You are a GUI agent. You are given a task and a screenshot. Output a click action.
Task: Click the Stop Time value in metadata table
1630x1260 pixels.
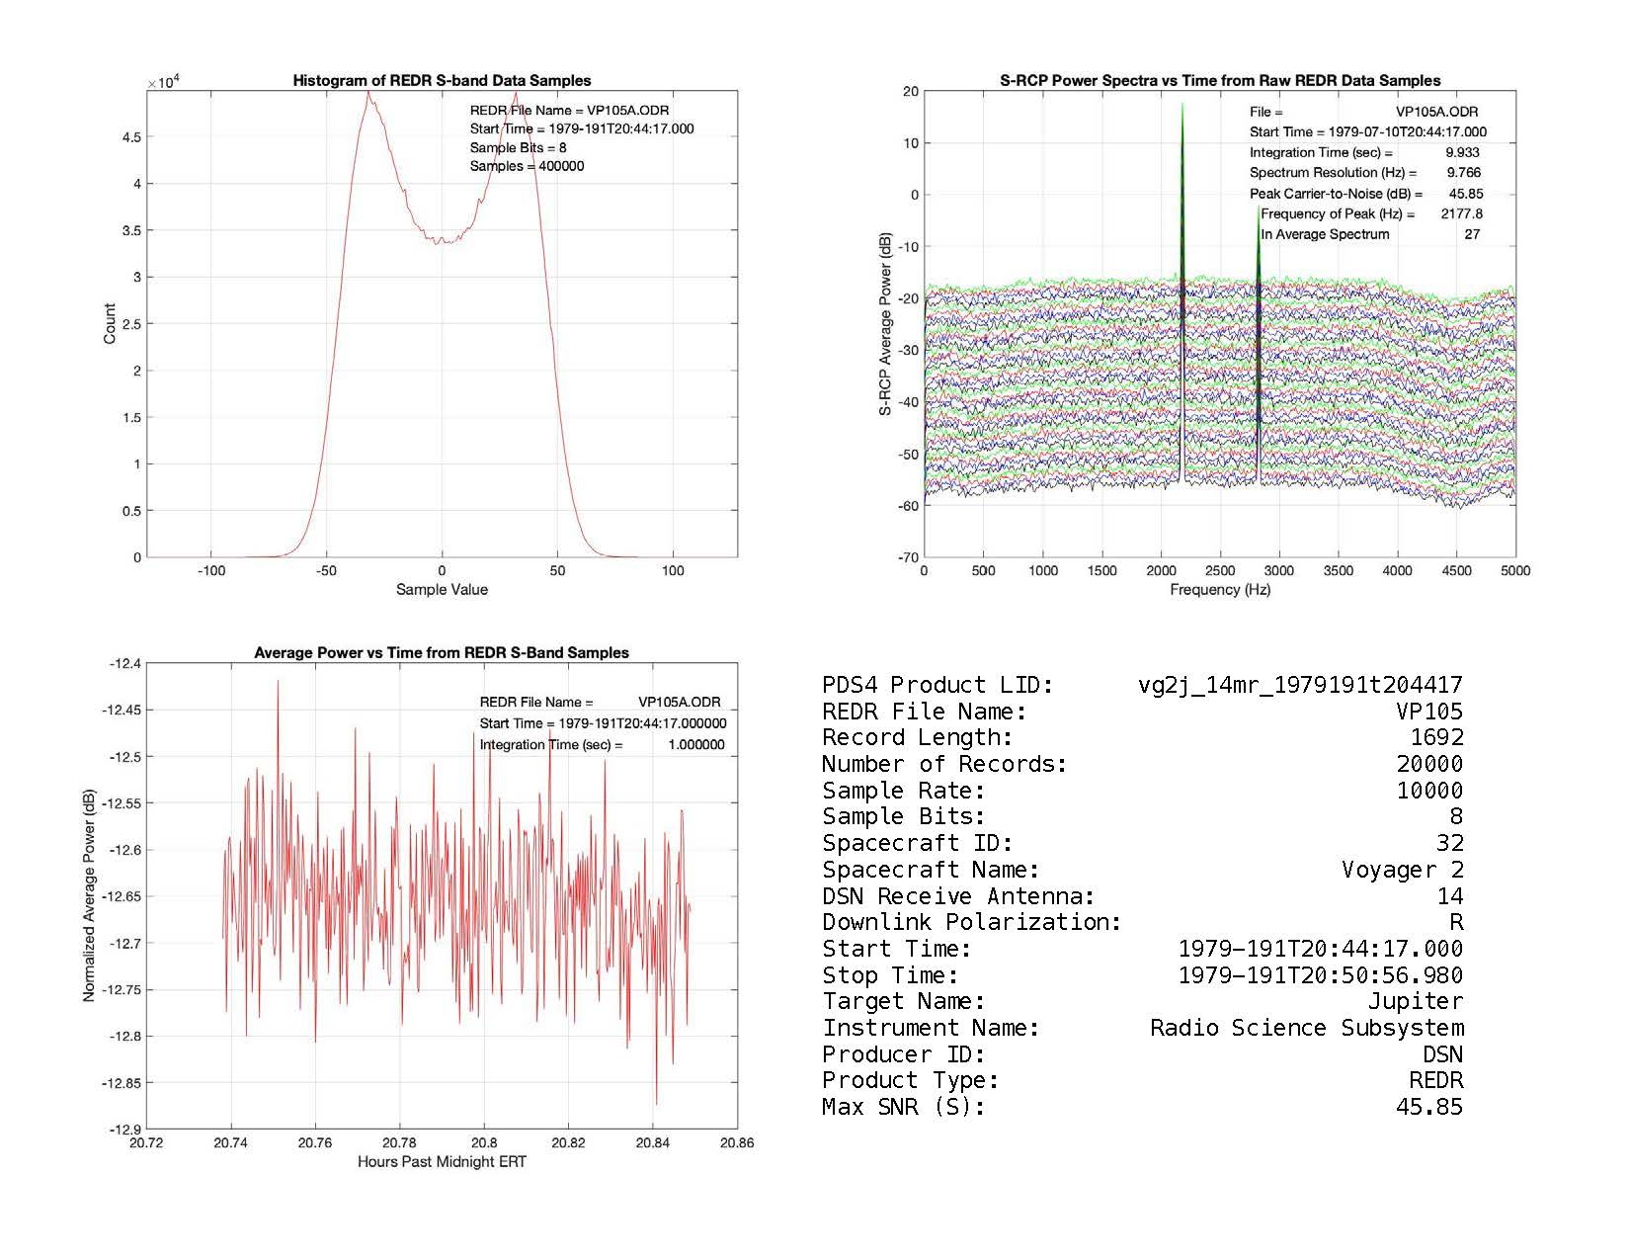tap(1320, 975)
